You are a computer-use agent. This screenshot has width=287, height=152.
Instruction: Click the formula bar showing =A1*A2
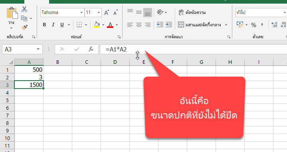(x=193, y=49)
